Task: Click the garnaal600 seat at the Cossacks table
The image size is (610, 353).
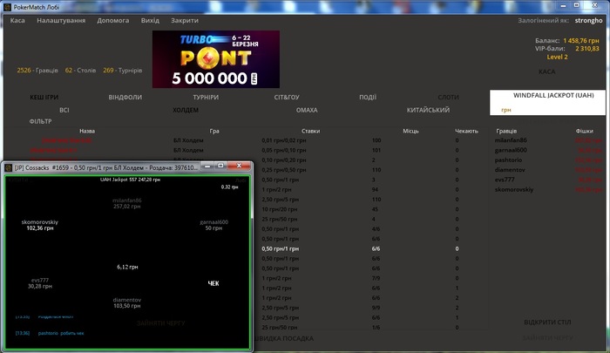Action: (214, 225)
